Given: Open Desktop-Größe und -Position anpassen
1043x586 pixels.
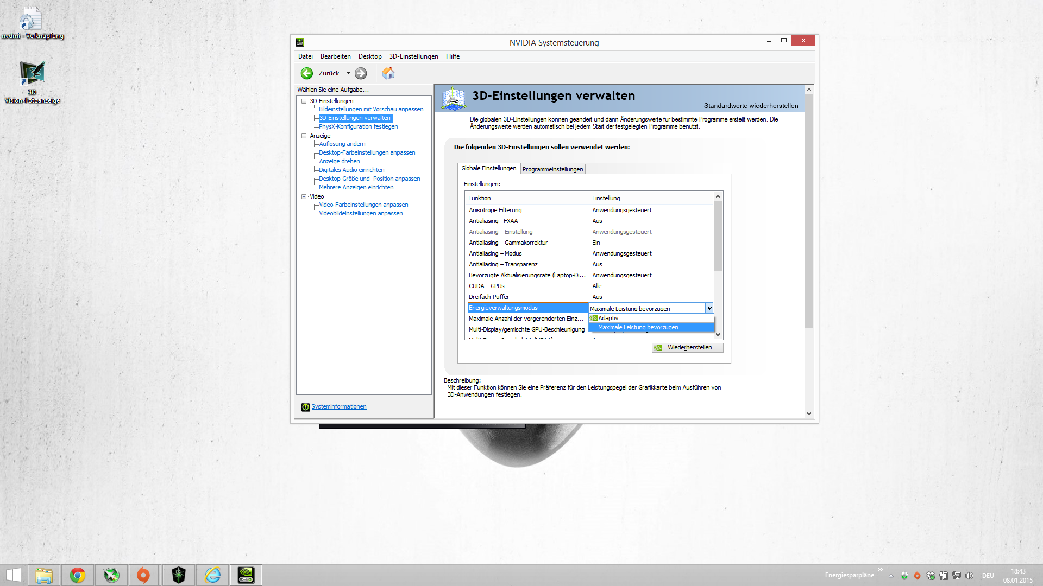Looking at the screenshot, I should coord(369,179).
